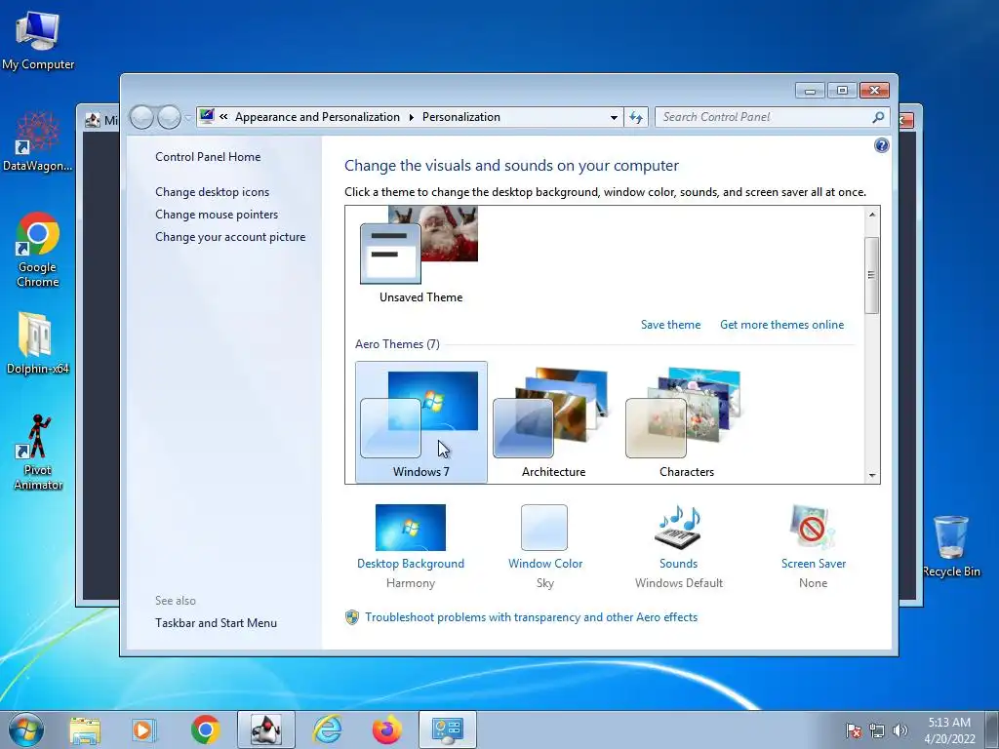The height and width of the screenshot is (749, 999).
Task: Open Taskbar and Start Menu link
Action: click(216, 623)
